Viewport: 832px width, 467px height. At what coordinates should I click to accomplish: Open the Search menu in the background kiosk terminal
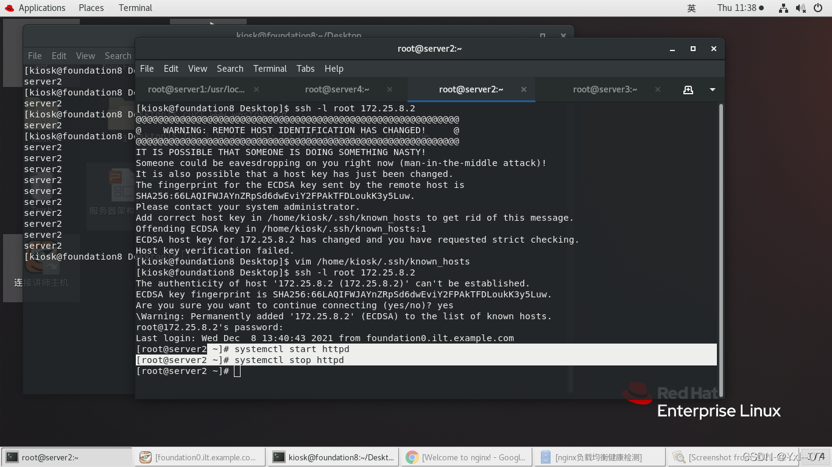(118, 55)
